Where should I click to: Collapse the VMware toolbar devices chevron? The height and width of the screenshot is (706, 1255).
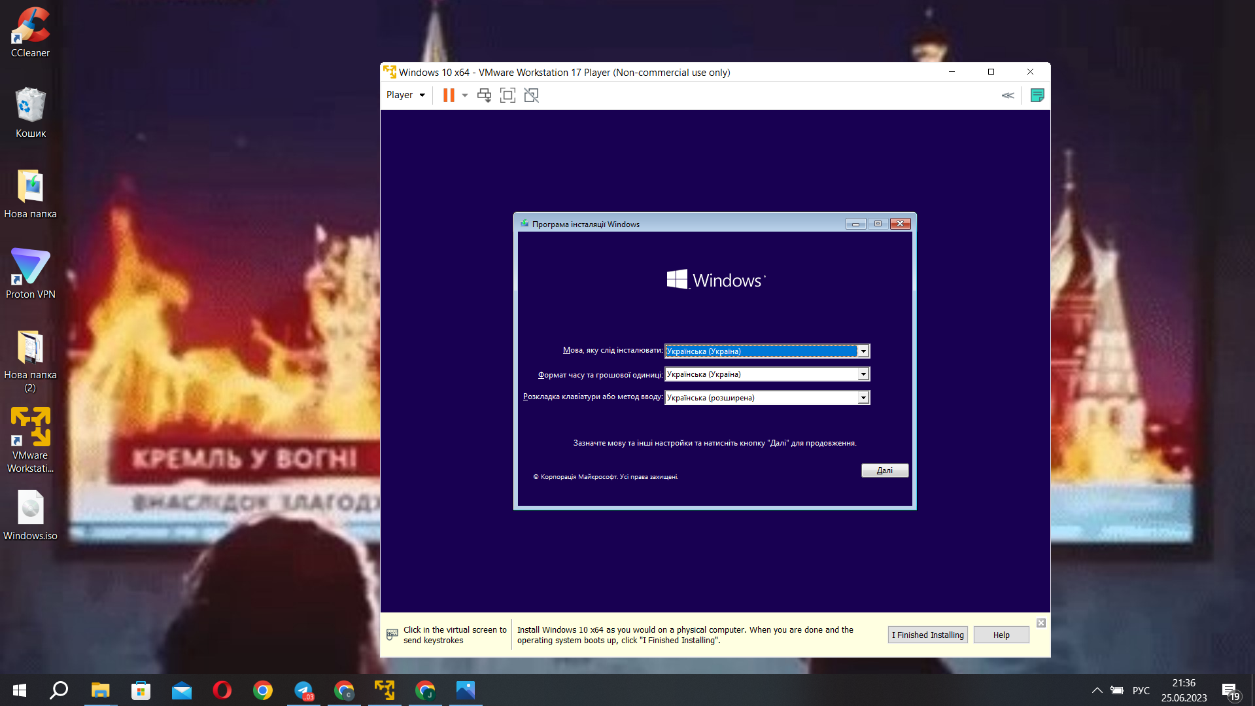(1008, 96)
